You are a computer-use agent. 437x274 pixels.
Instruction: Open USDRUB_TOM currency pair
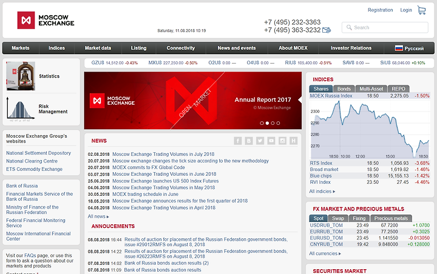370,226
